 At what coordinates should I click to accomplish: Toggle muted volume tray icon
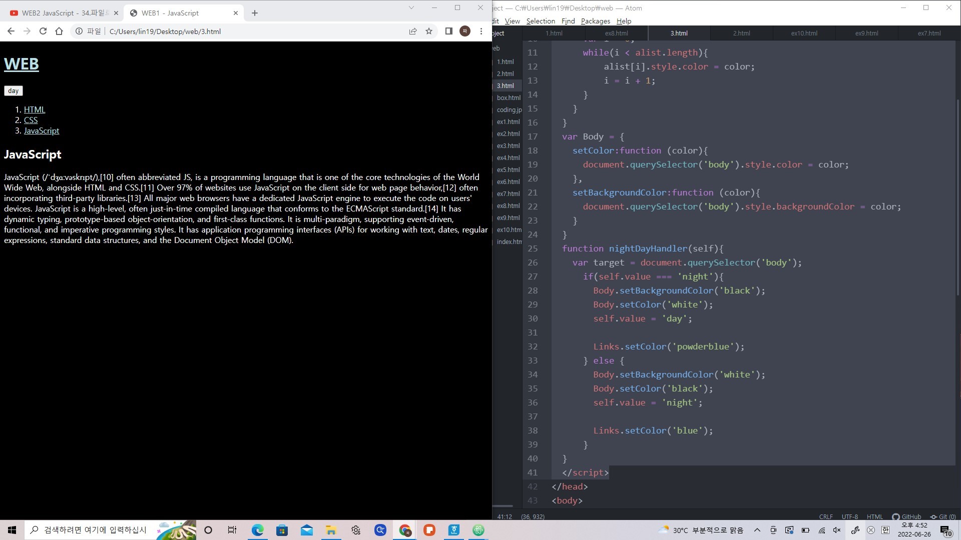[x=837, y=530]
